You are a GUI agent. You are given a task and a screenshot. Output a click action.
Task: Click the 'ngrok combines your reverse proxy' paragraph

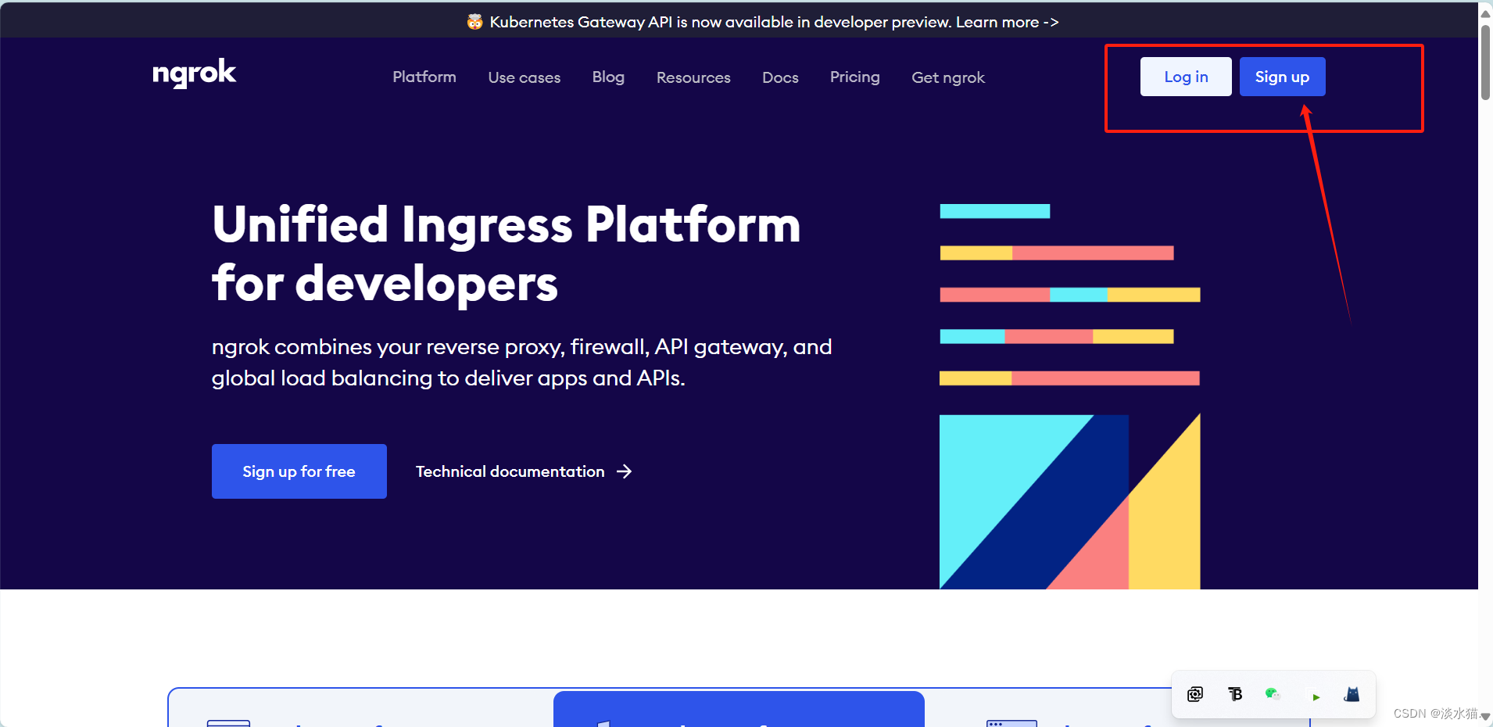click(x=521, y=363)
